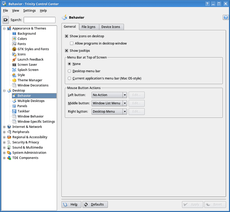Expand the Peripherals branch
230x212 pixels.
4,132
